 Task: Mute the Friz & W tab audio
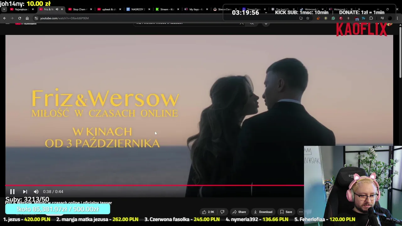(x=57, y=9)
